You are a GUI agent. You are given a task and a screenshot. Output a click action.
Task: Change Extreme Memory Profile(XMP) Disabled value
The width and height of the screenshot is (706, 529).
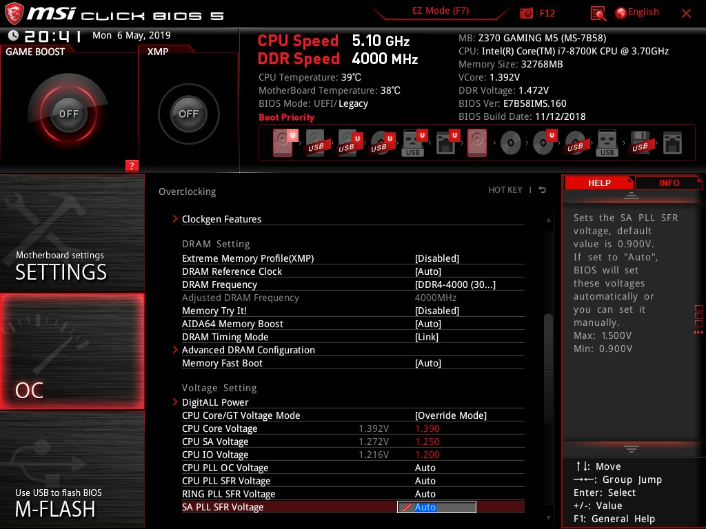(436, 258)
